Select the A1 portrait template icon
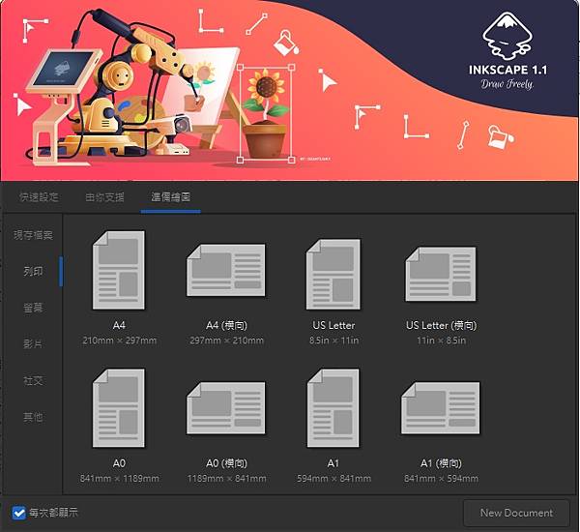The height and width of the screenshot is (532, 580). click(x=333, y=407)
